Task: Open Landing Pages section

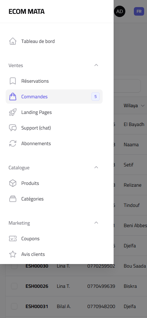Action: pyautogui.click(x=54, y=112)
